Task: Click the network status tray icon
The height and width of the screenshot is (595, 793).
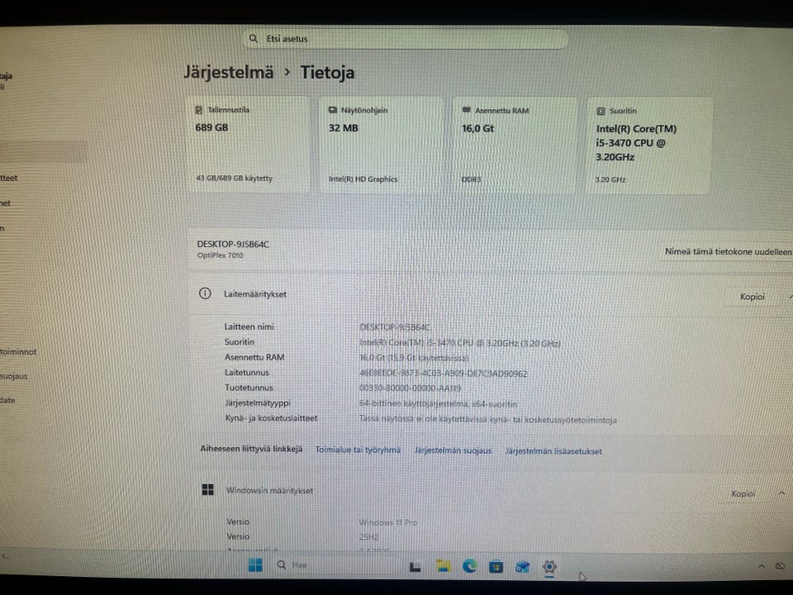Action: pyautogui.click(x=781, y=567)
